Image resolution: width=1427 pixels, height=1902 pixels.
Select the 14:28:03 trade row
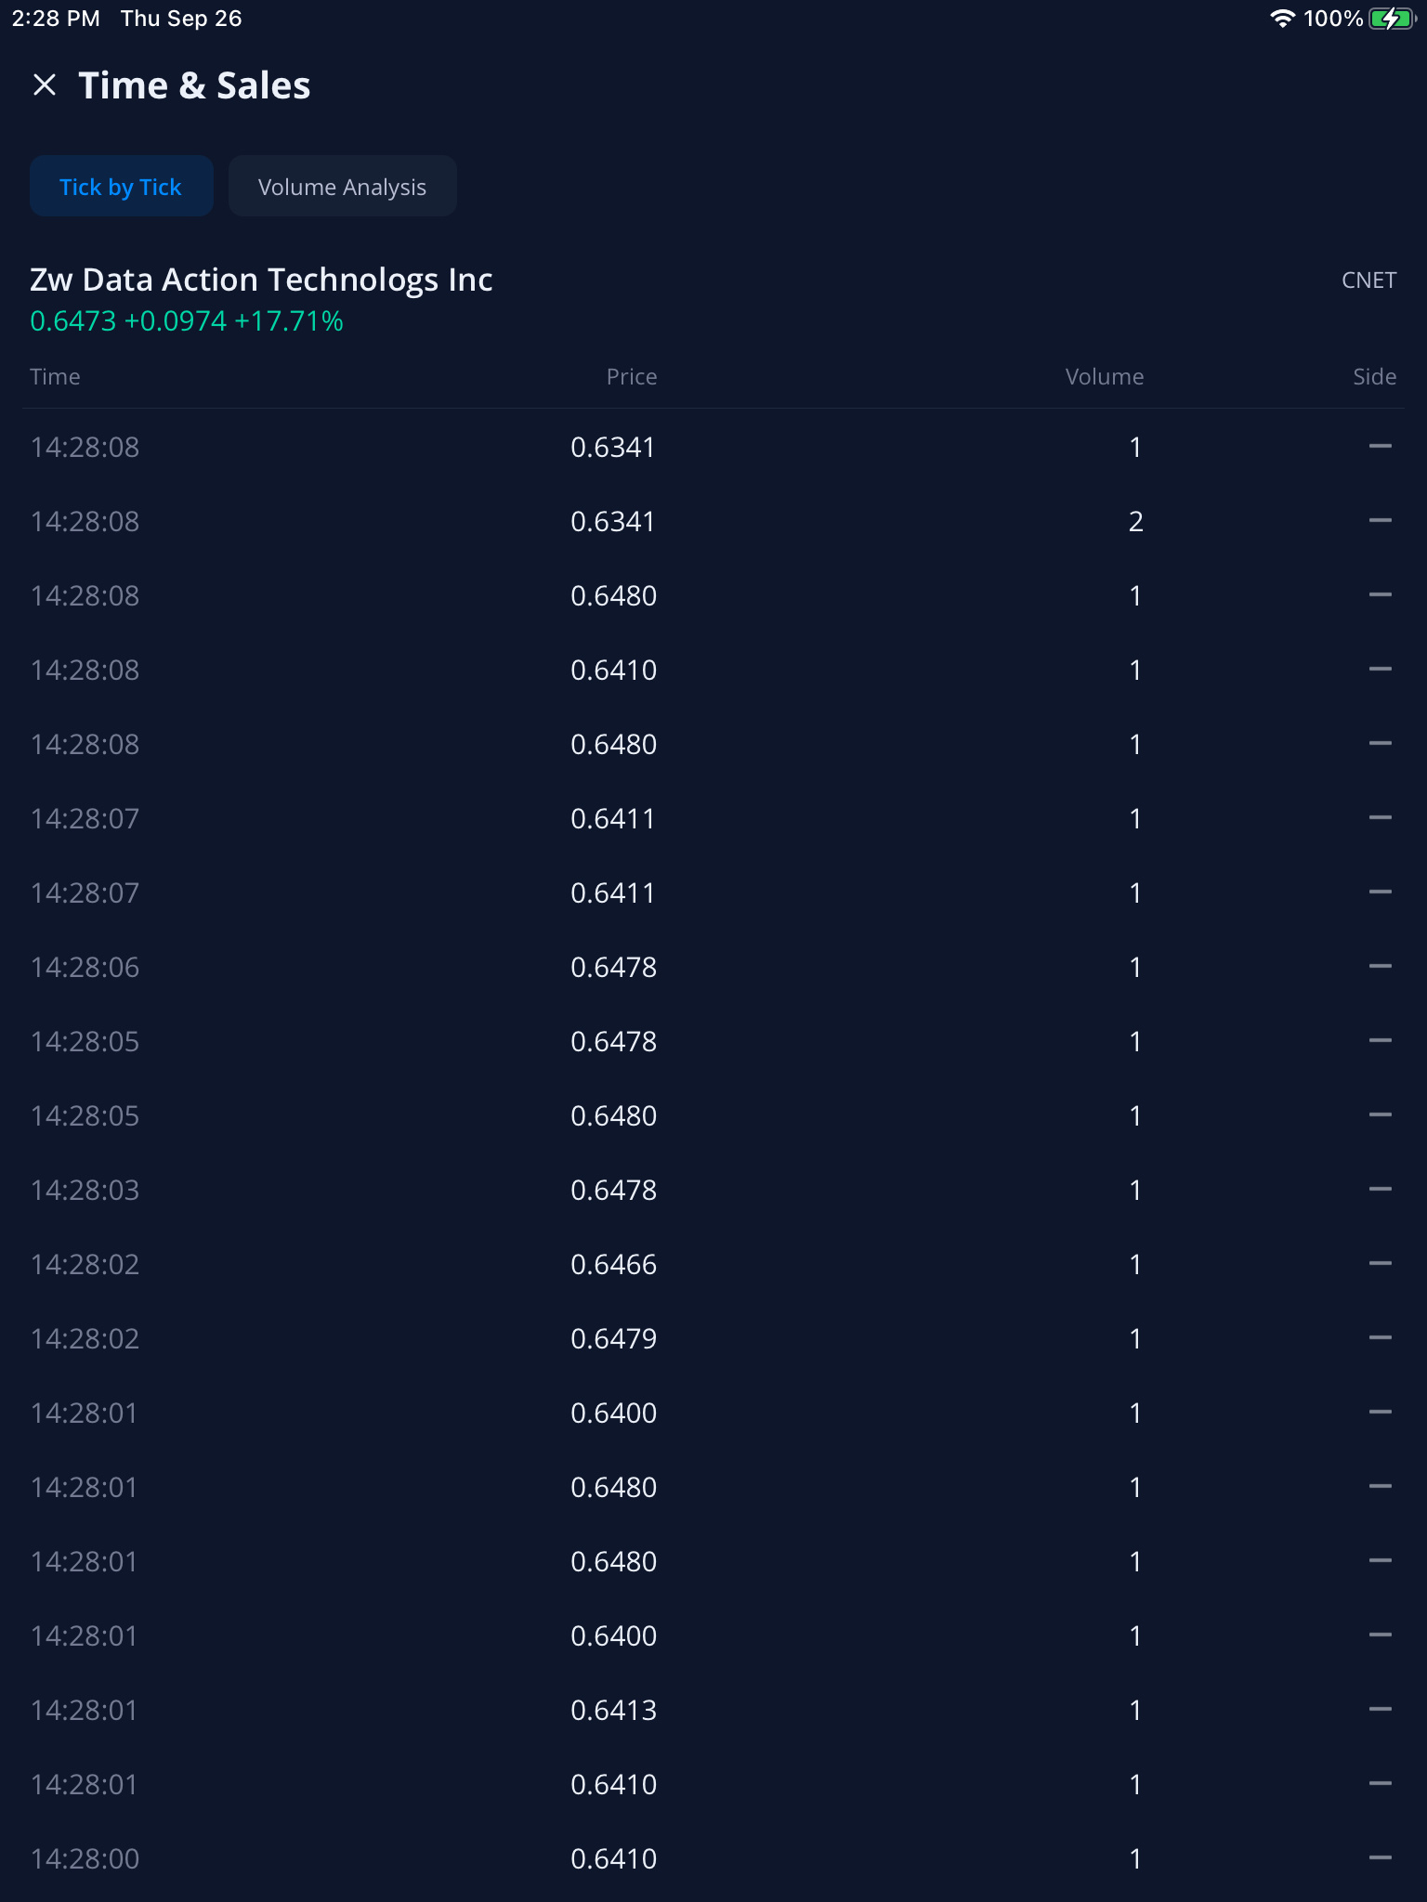[713, 1190]
